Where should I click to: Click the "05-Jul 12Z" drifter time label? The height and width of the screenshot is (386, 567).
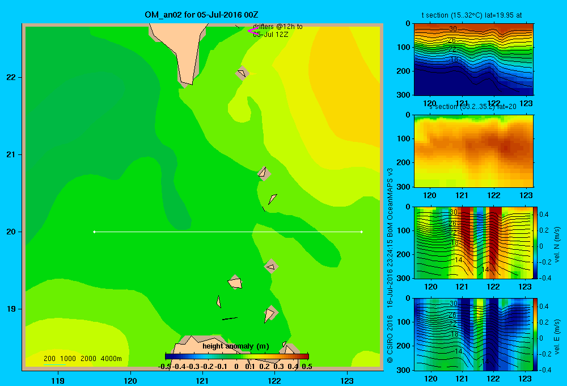pyautogui.click(x=270, y=35)
